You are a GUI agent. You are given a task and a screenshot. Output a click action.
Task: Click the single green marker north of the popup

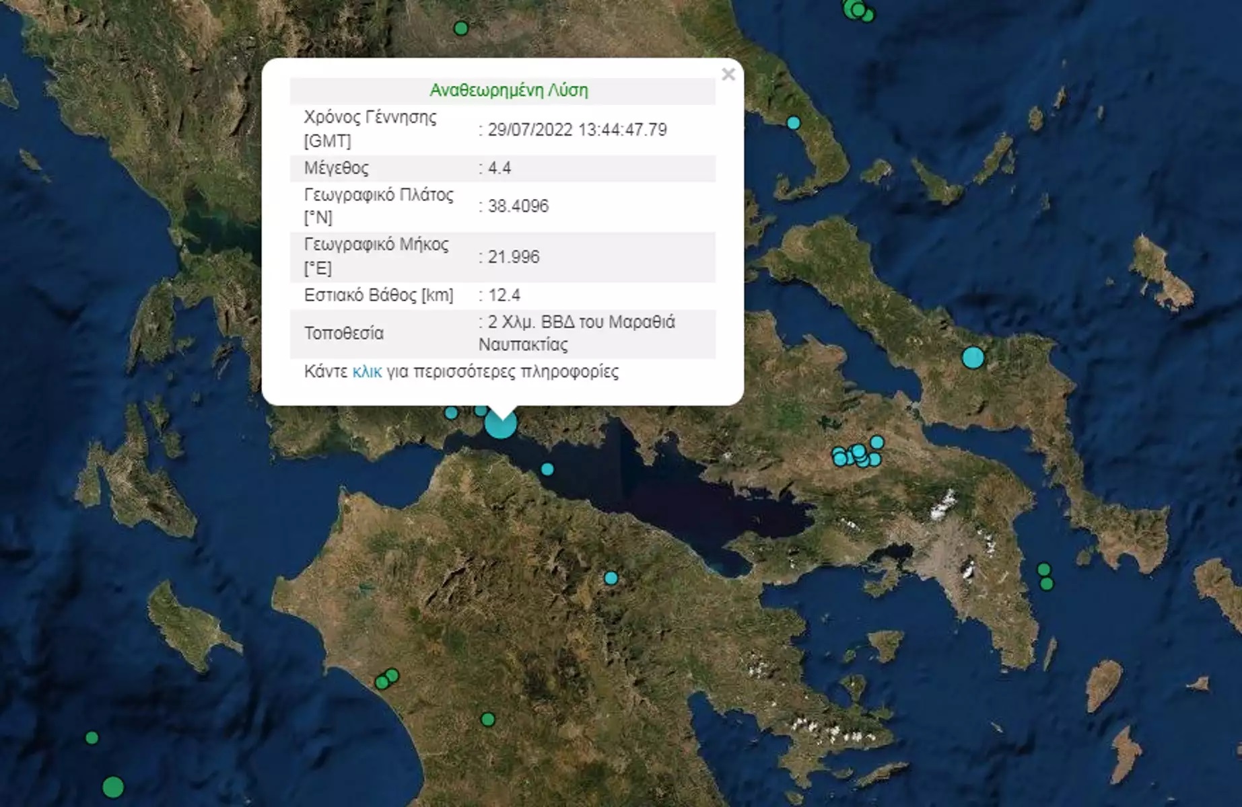[461, 28]
